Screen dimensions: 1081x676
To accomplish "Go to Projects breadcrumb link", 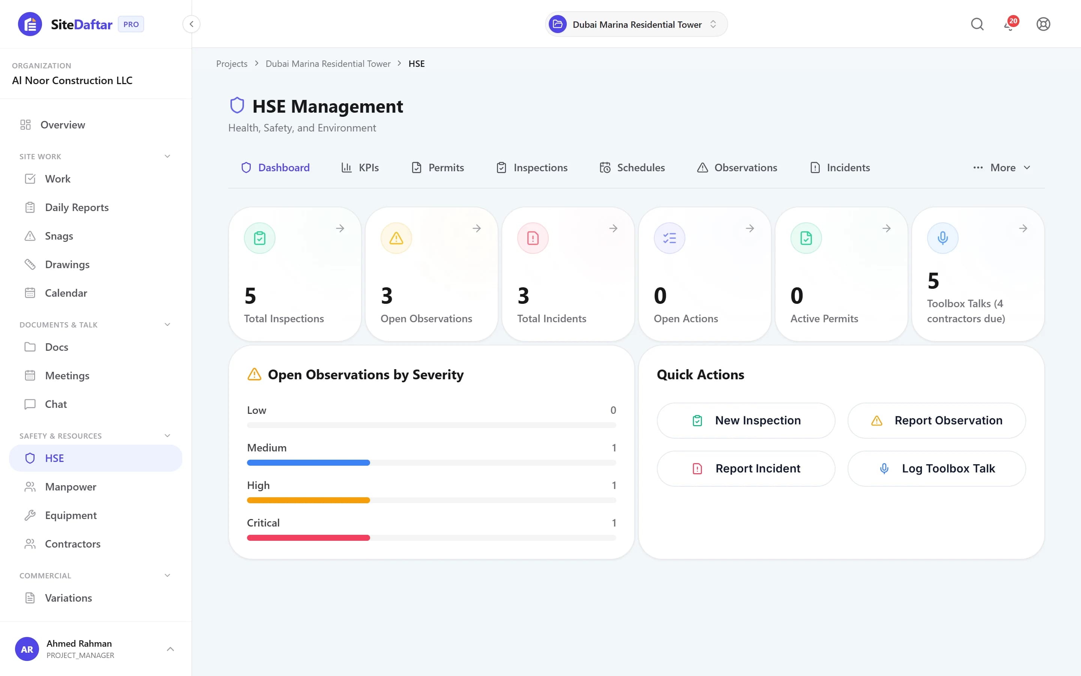I will [231, 63].
